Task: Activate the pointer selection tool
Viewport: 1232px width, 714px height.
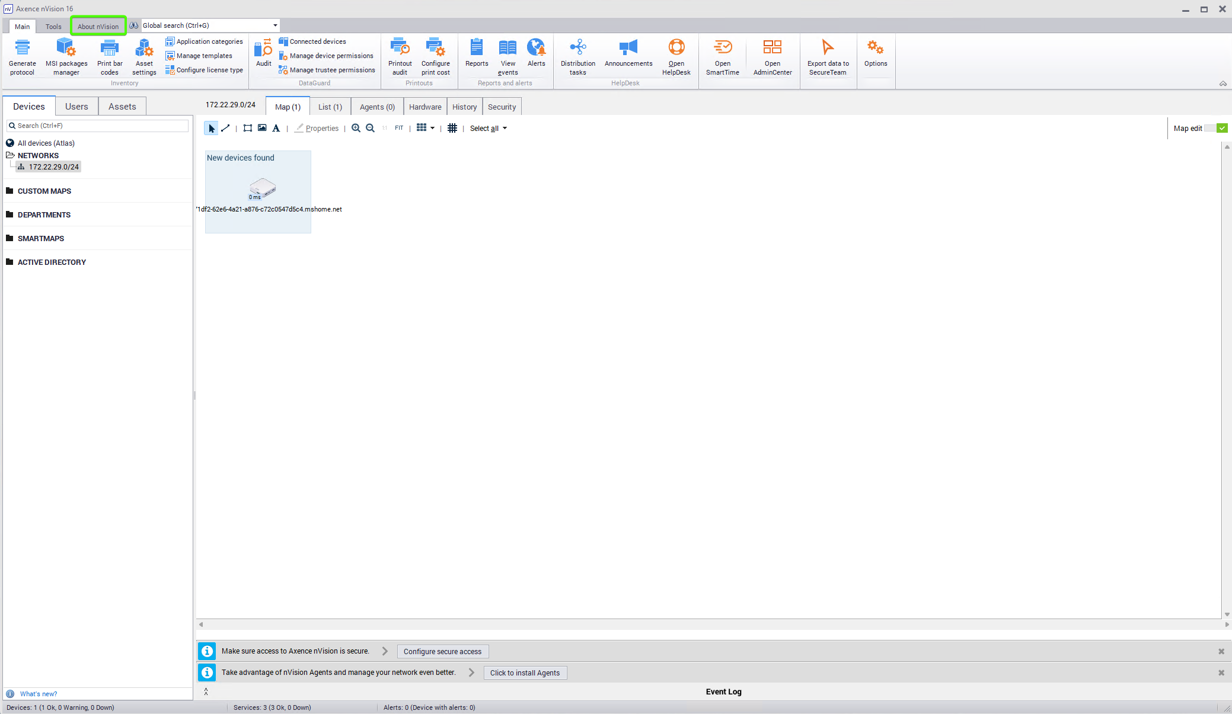Action: [211, 128]
